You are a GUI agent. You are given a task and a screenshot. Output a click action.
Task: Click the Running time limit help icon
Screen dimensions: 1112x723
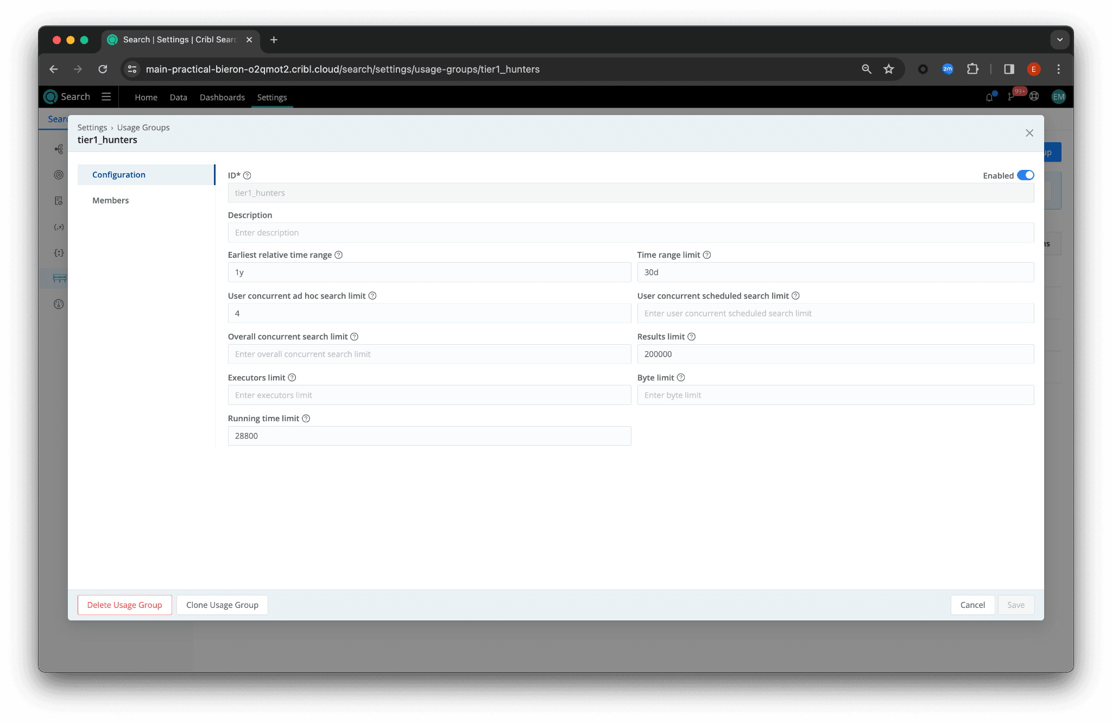[x=306, y=418]
